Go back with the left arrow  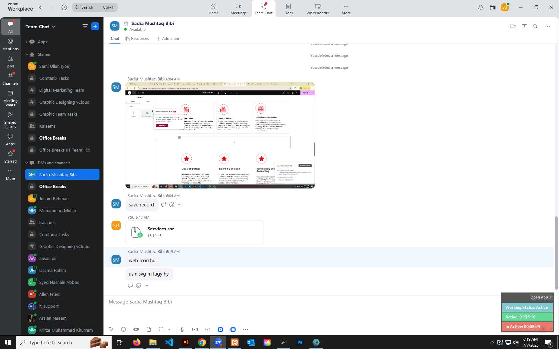pyautogui.click(x=40, y=7)
